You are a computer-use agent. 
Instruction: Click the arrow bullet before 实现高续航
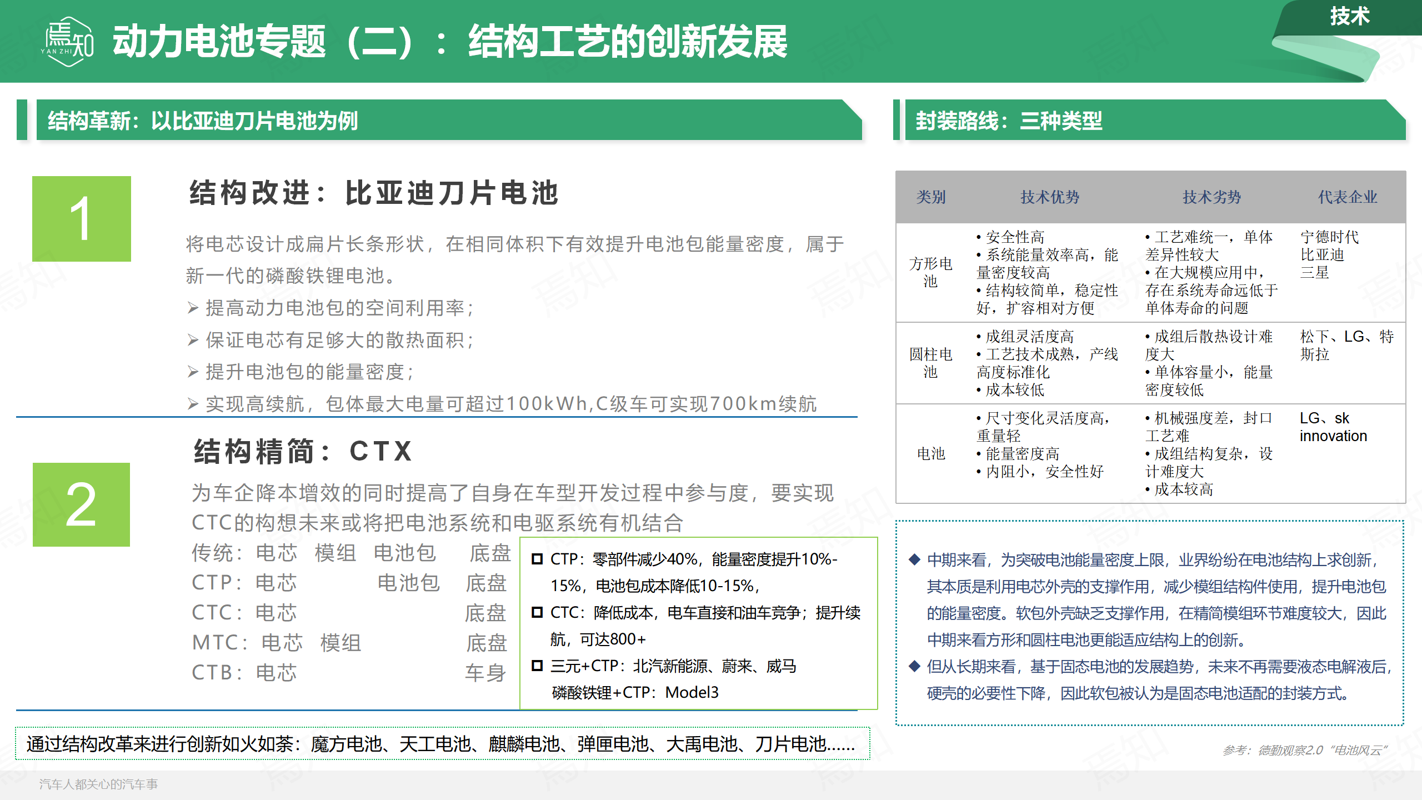click(193, 404)
